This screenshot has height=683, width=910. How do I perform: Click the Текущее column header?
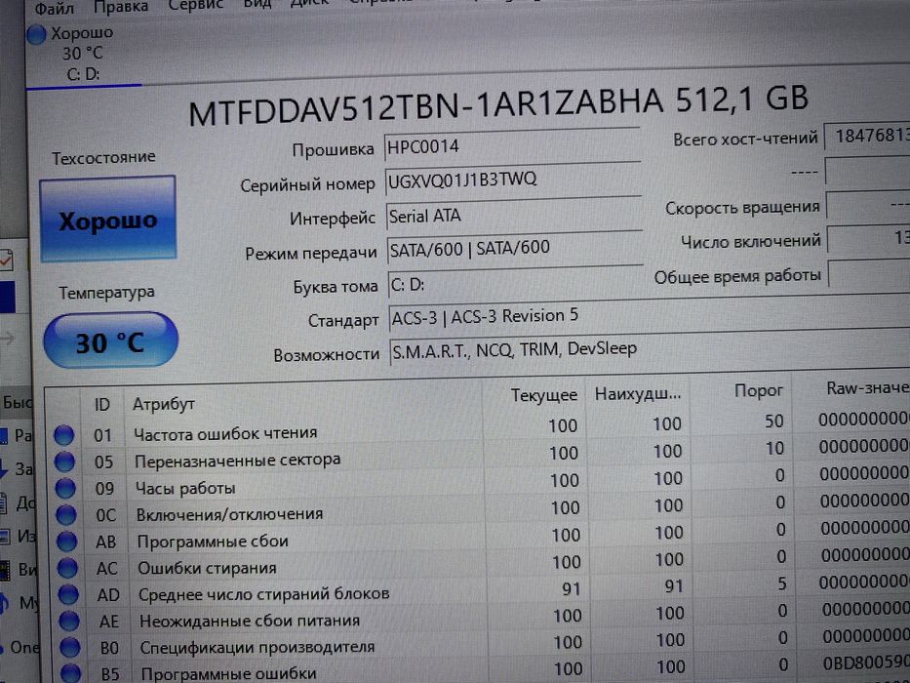pyautogui.click(x=544, y=395)
